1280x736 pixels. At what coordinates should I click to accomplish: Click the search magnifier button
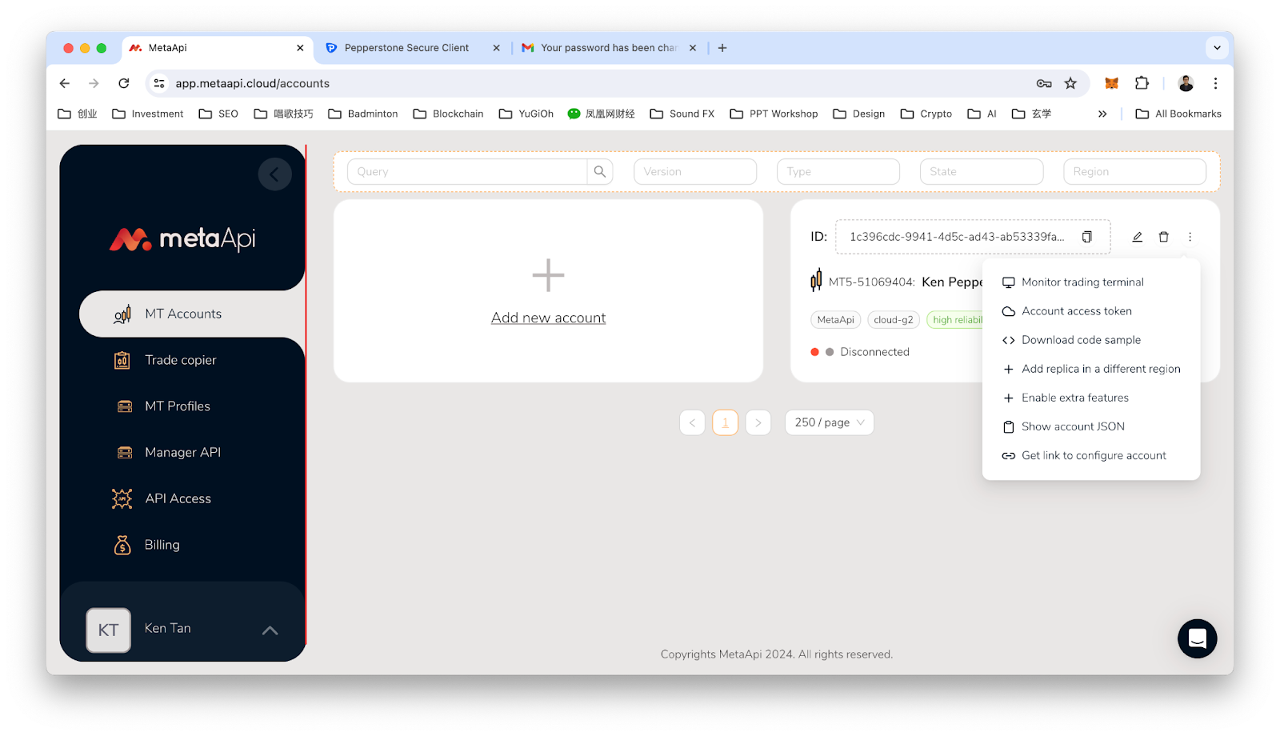coord(600,172)
